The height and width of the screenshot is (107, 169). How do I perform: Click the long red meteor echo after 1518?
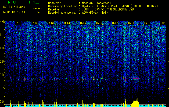(x=135, y=78)
